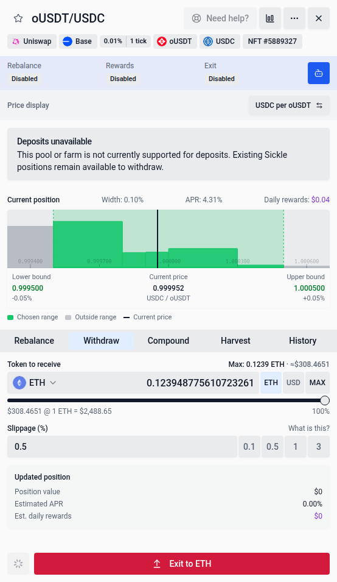This screenshot has height=582, width=337.
Task: Click the Chosen range legend item
Action: (x=33, y=318)
